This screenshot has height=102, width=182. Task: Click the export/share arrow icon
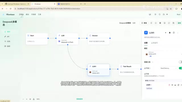pyautogui.click(x=156, y=23)
